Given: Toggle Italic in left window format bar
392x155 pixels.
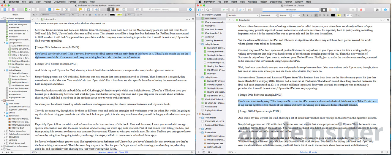Looking at the screenshot, I should pyautogui.click(x=86, y=15).
